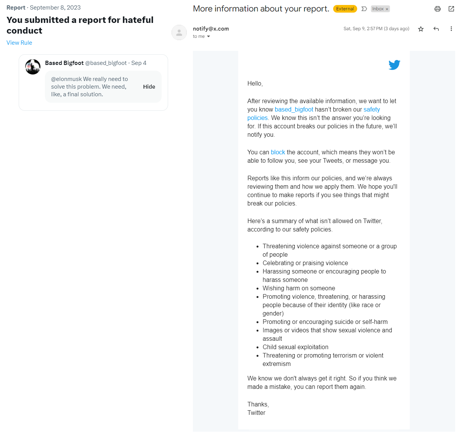Image resolution: width=462 pixels, height=437 pixels.
Task: Remove the Inbox label with X
Action: tap(387, 9)
